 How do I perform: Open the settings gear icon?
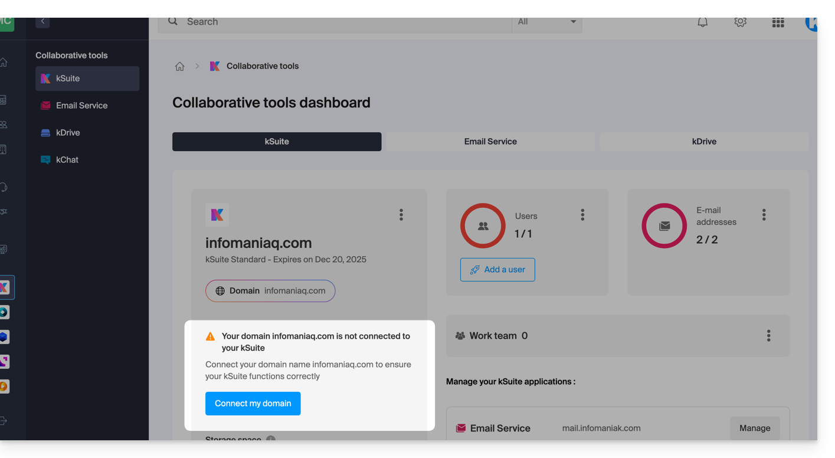(740, 22)
